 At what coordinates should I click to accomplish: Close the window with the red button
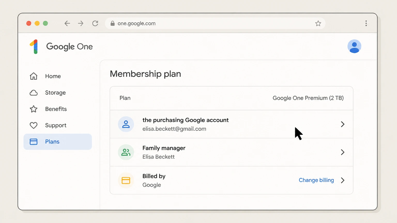pyautogui.click(x=29, y=23)
